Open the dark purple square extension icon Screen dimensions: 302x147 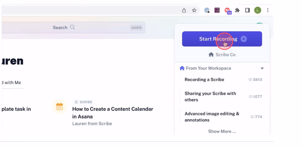coord(217,10)
